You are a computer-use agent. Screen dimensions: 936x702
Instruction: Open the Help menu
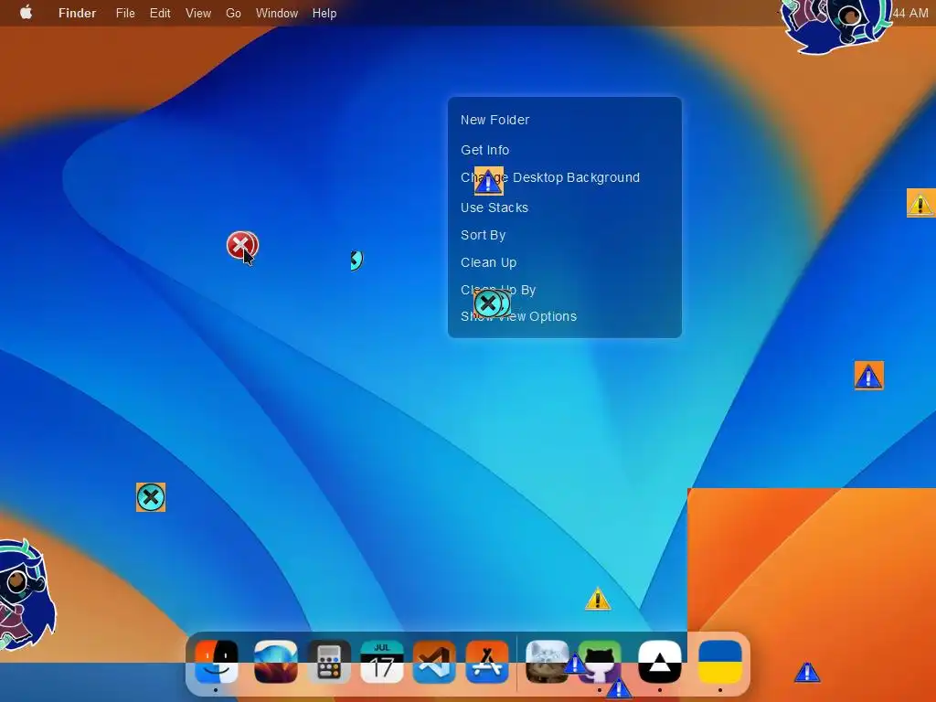[324, 13]
